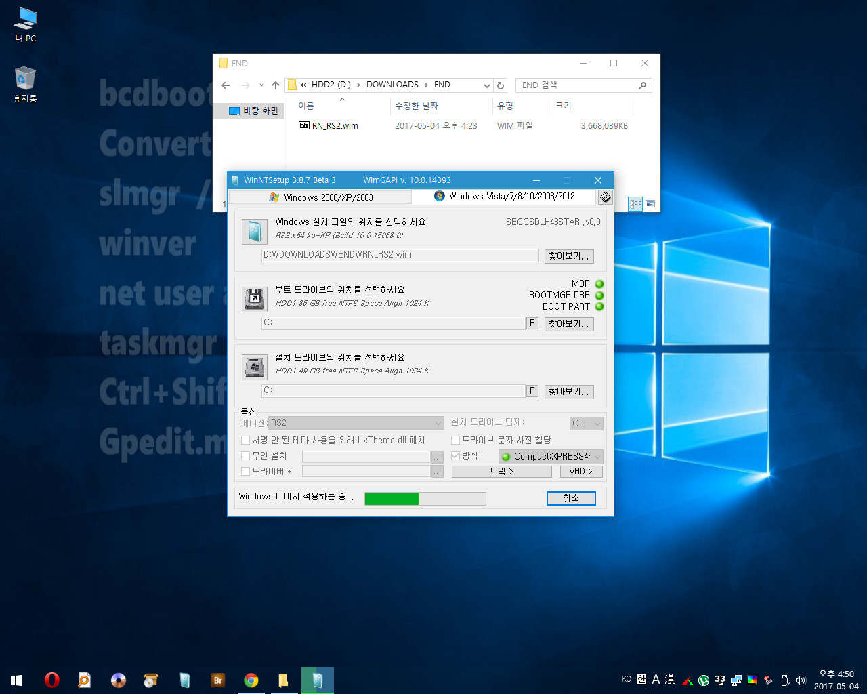The width and height of the screenshot is (867, 694).
Task: Open the network computers tray icon
Action: pyautogui.click(x=736, y=680)
